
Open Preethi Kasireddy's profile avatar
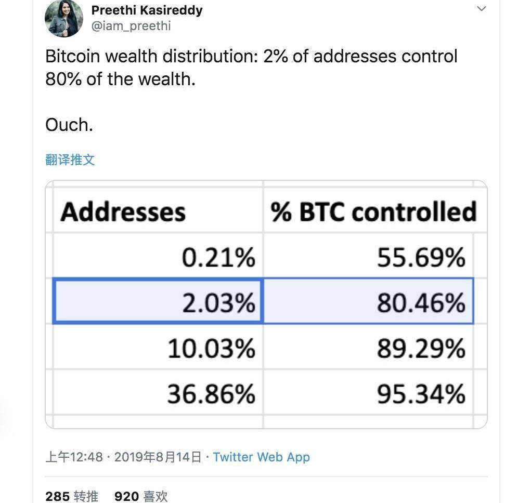[x=64, y=18]
